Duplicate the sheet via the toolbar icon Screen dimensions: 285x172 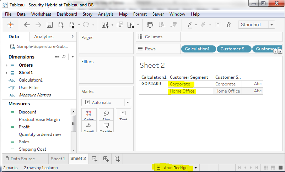tap(120, 25)
